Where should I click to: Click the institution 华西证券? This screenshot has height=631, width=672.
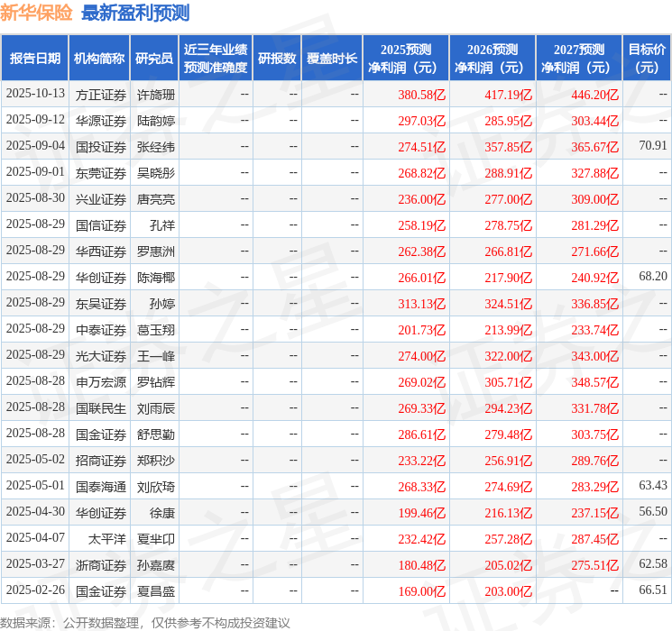click(101, 251)
